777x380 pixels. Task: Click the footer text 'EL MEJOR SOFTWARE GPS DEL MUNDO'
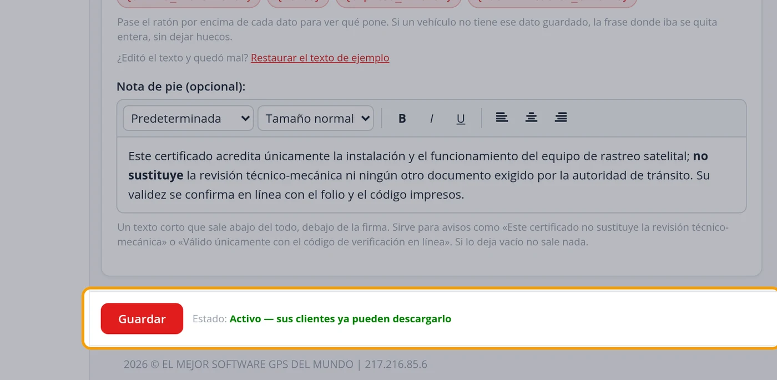[x=258, y=364]
